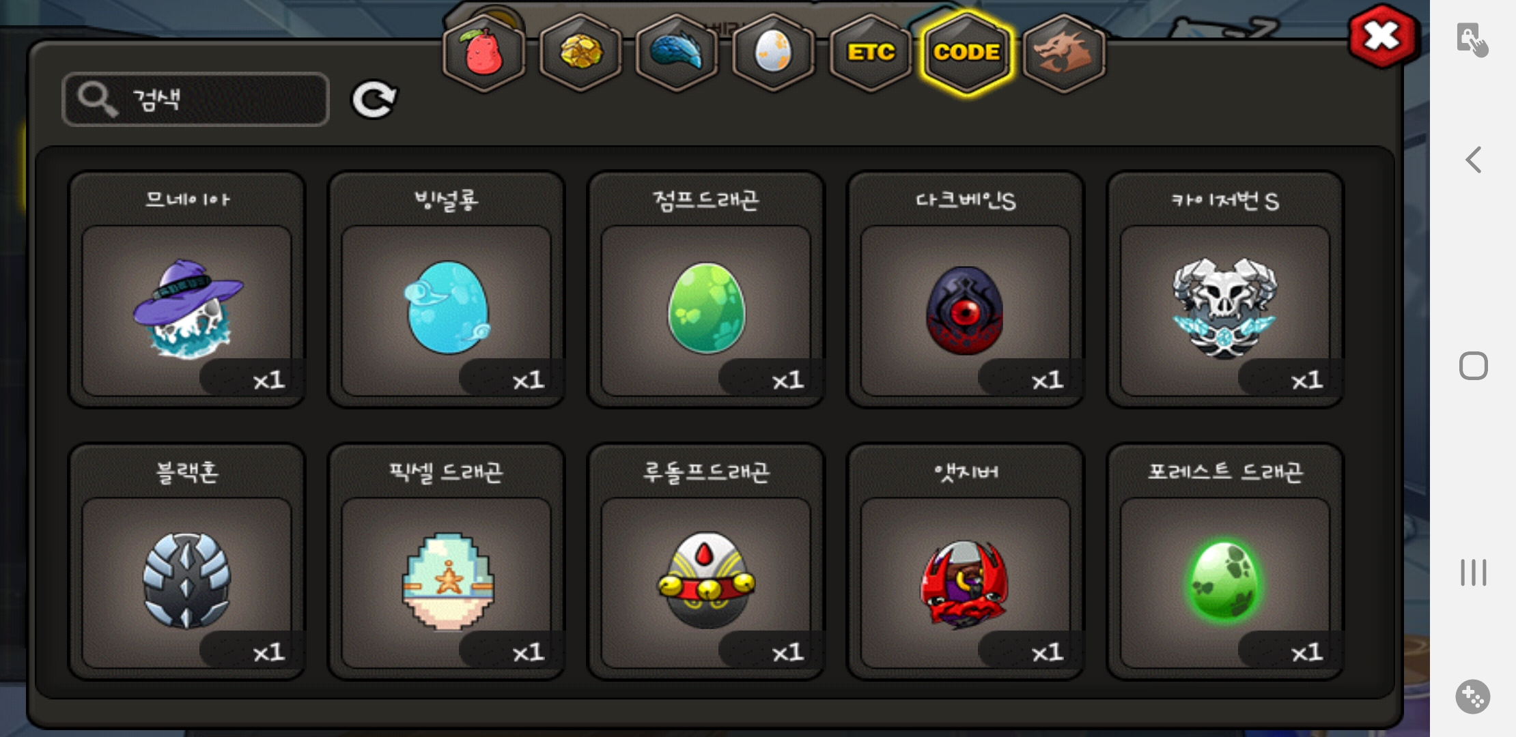
Task: Close the inventory with red X
Action: 1383,37
